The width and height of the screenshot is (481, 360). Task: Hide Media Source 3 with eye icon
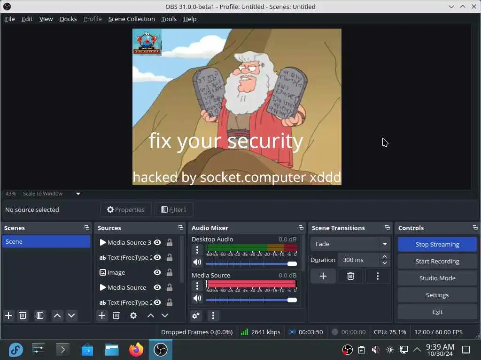(x=157, y=242)
